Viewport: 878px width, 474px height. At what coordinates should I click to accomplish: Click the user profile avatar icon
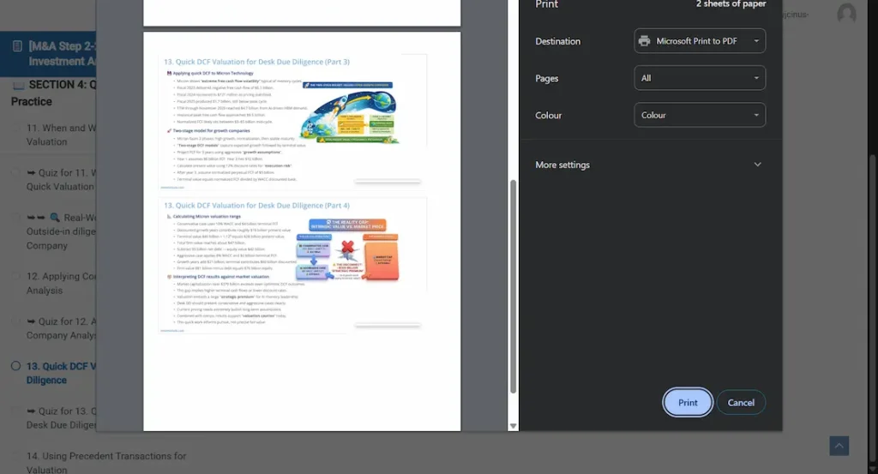tap(846, 14)
